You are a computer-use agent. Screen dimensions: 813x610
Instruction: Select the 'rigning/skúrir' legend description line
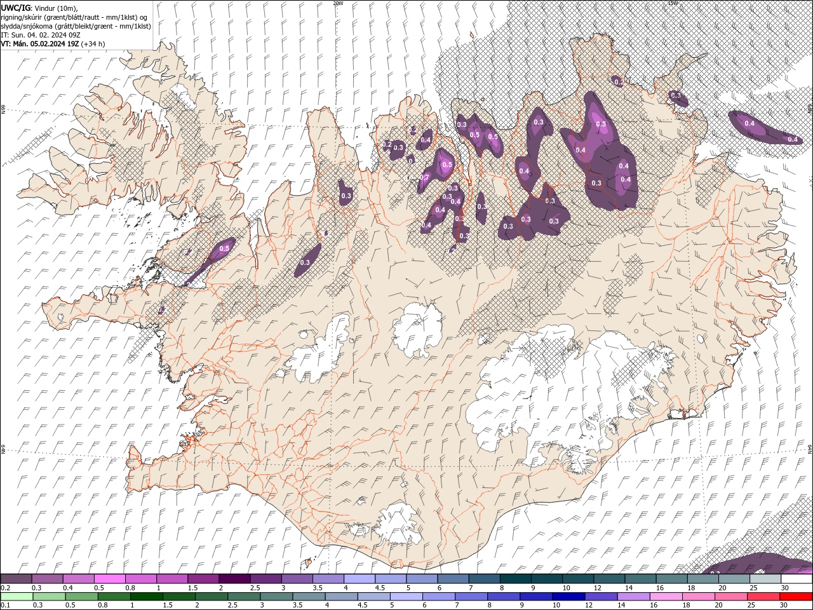click(75, 17)
